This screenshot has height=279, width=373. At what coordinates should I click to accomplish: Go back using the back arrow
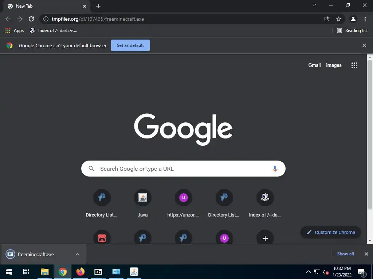(8, 19)
